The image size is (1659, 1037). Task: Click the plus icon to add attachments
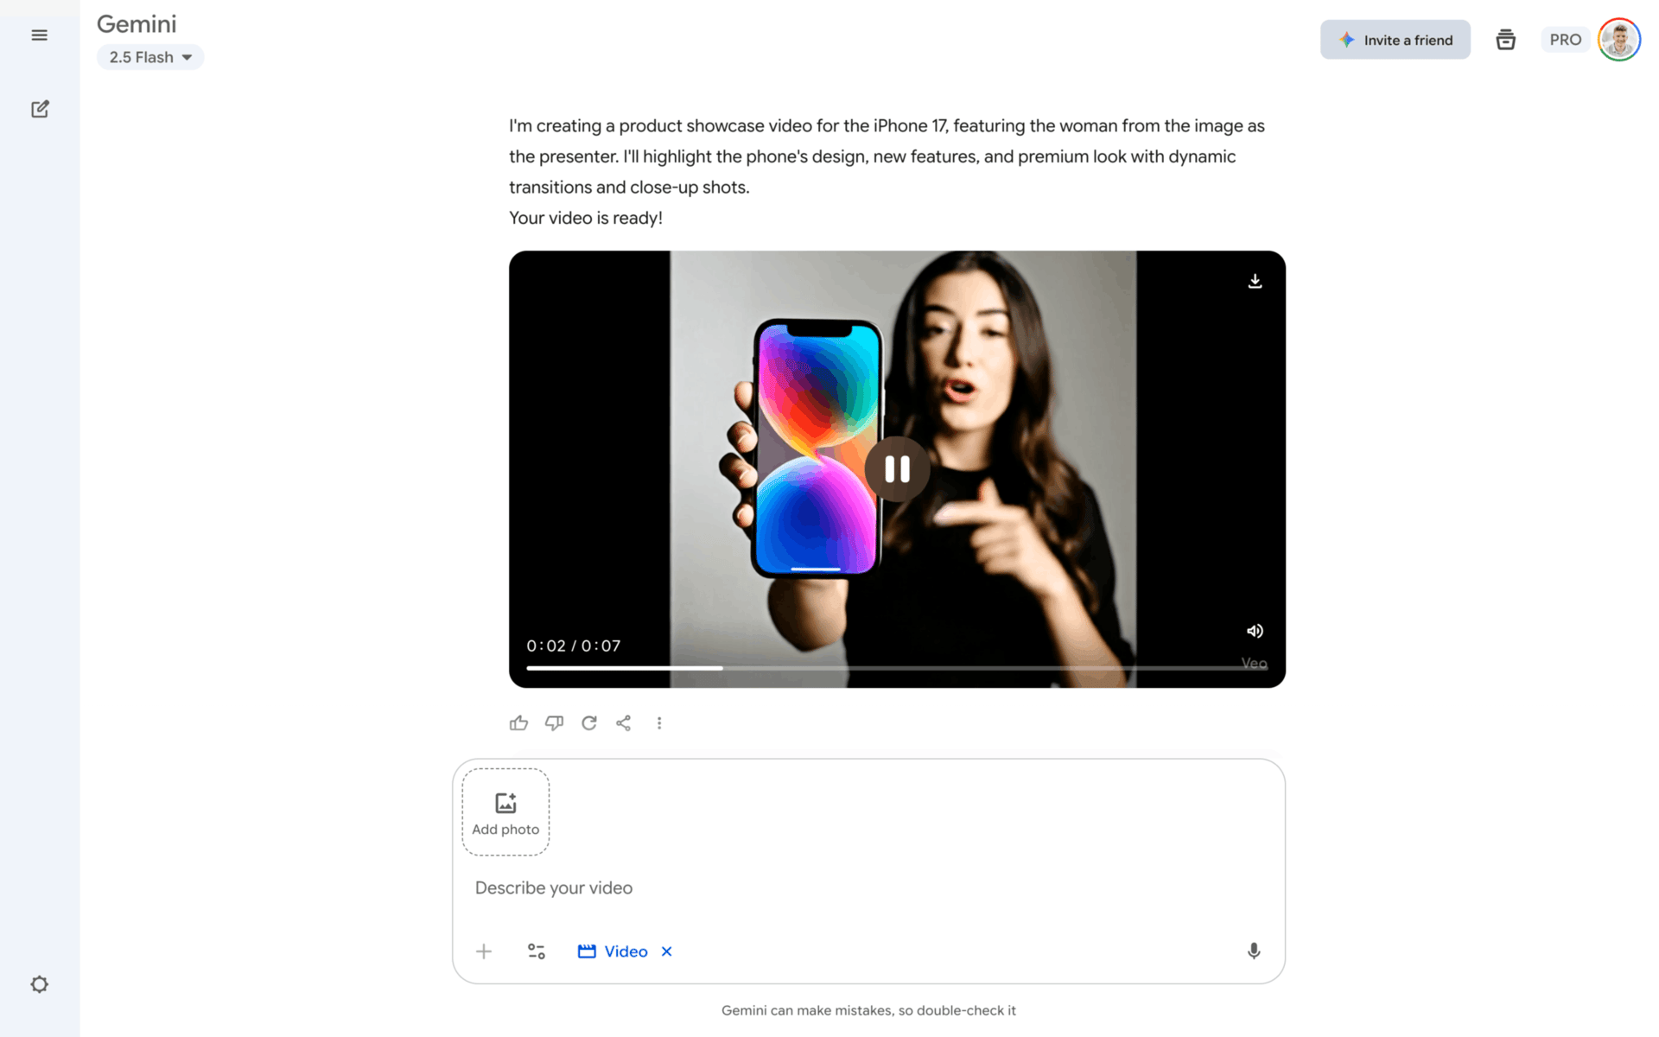tap(484, 951)
